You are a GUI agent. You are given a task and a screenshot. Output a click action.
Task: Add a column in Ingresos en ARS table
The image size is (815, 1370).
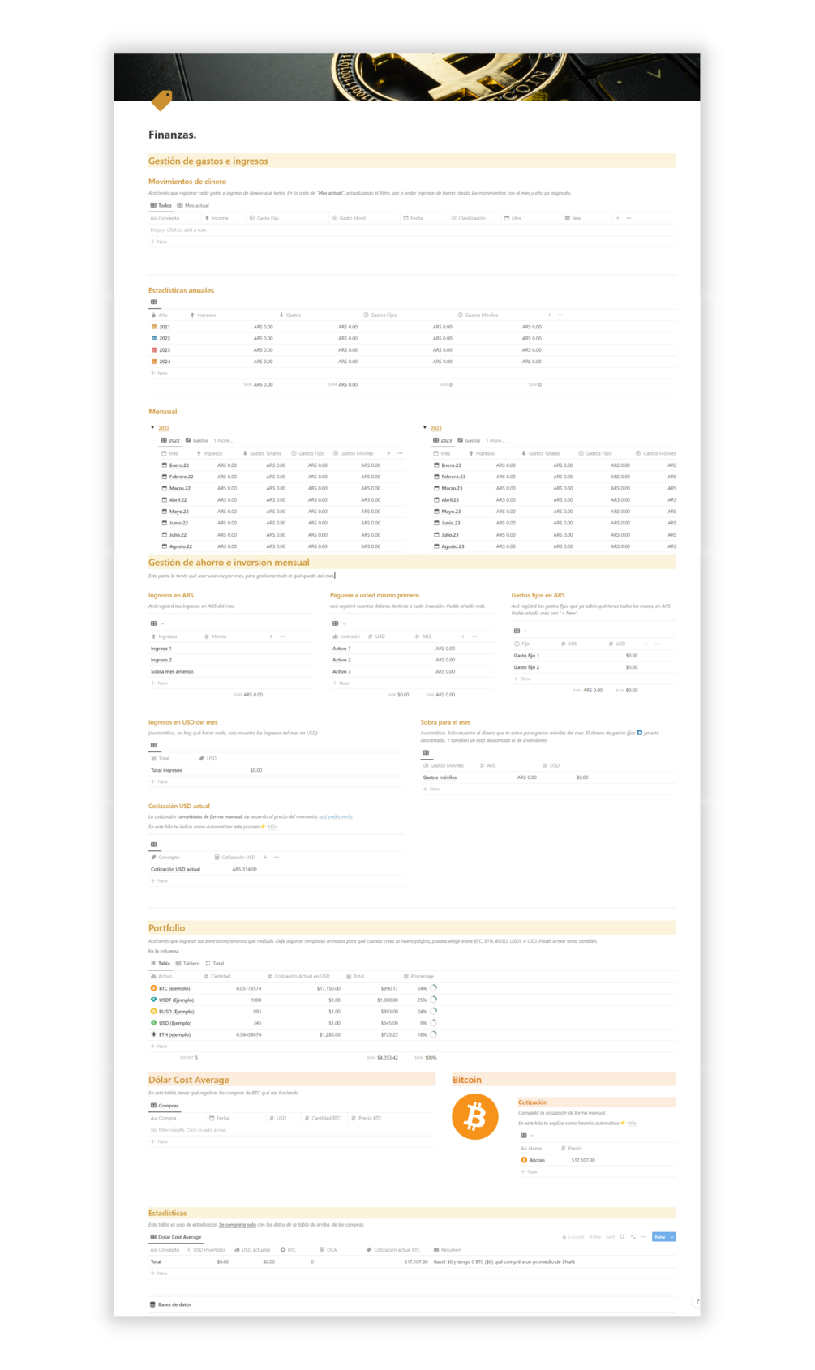point(271,636)
